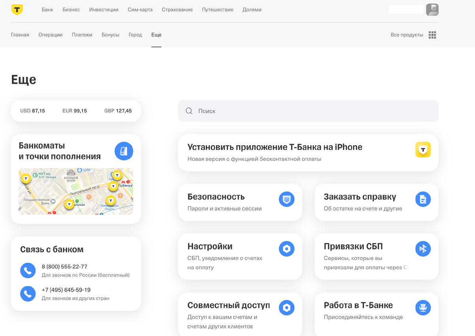
Task: Select the Еще tab
Action: click(156, 35)
